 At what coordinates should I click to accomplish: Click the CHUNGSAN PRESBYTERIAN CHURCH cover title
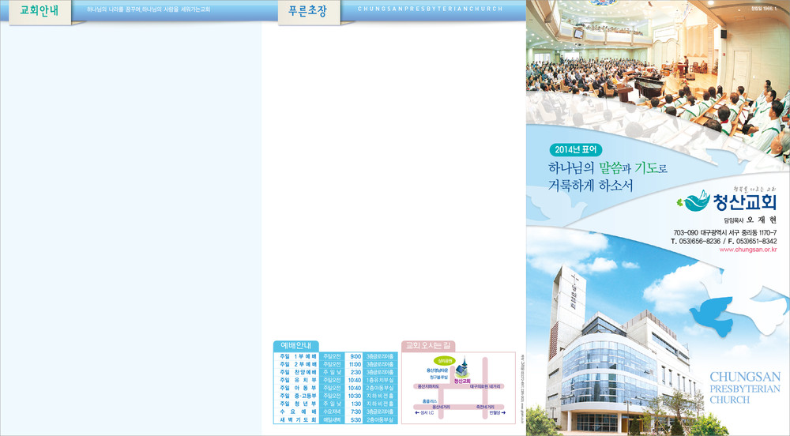click(745, 389)
